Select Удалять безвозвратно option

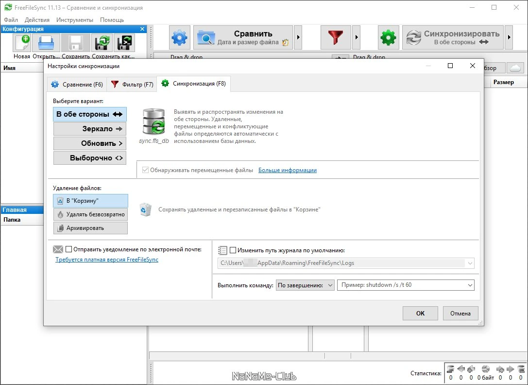(x=90, y=214)
